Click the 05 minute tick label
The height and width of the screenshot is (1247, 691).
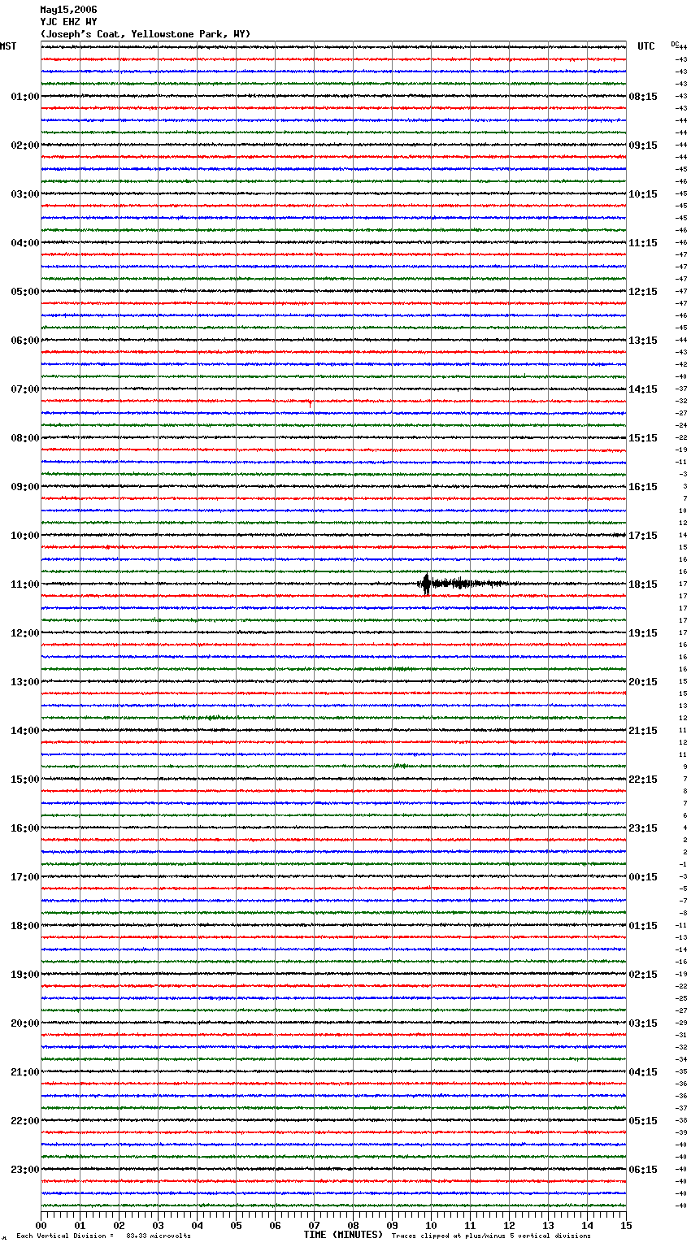pyautogui.click(x=236, y=1225)
